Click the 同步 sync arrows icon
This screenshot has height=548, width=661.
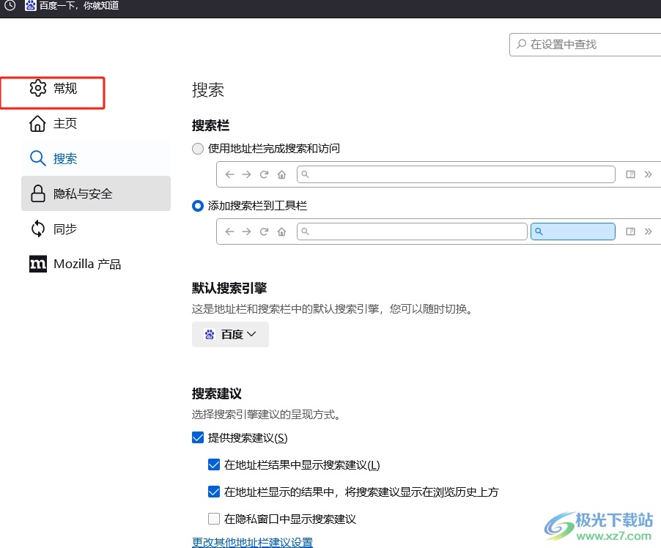[x=37, y=229]
